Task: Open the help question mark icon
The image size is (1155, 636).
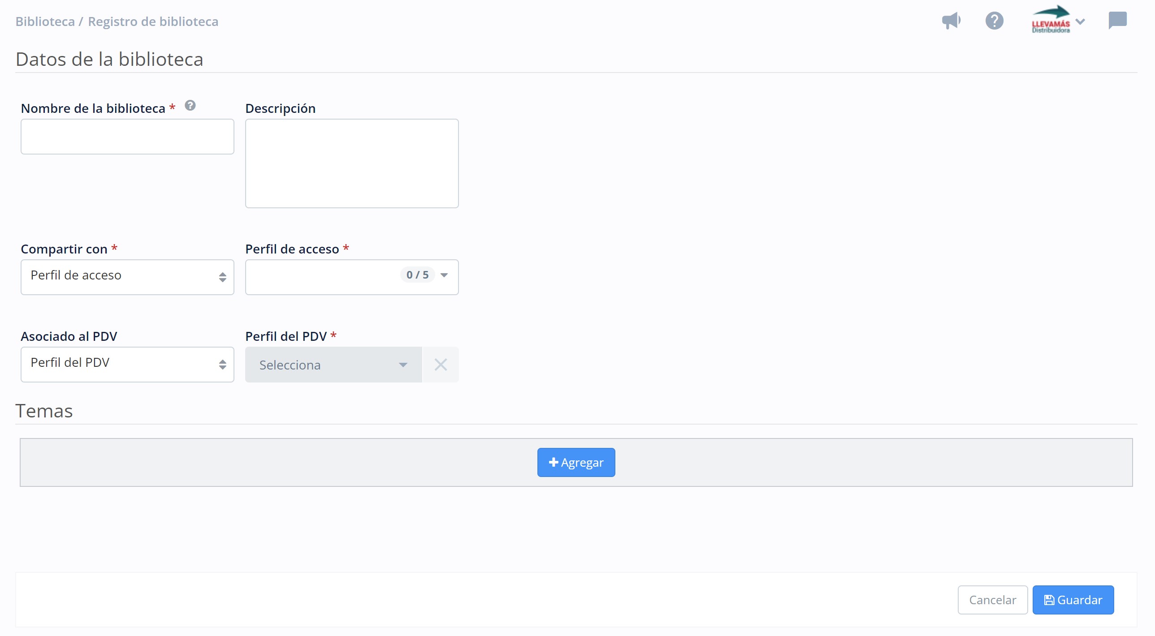Action: (x=994, y=21)
